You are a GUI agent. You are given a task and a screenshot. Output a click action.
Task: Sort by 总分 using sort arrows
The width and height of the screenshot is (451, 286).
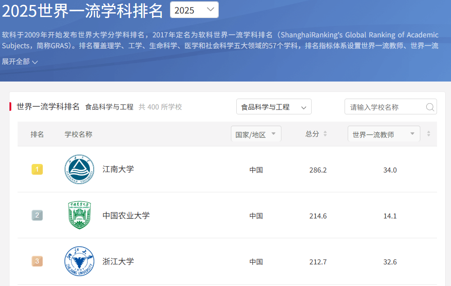325,133
